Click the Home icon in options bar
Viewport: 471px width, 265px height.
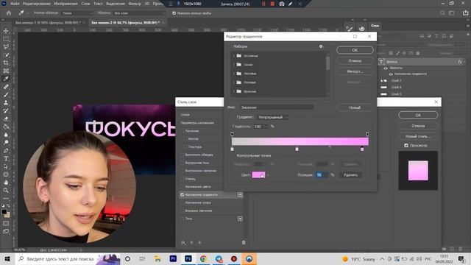pos(9,13)
